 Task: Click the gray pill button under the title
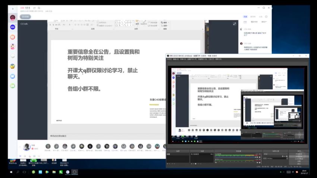pyautogui.click(x=25, y=17)
